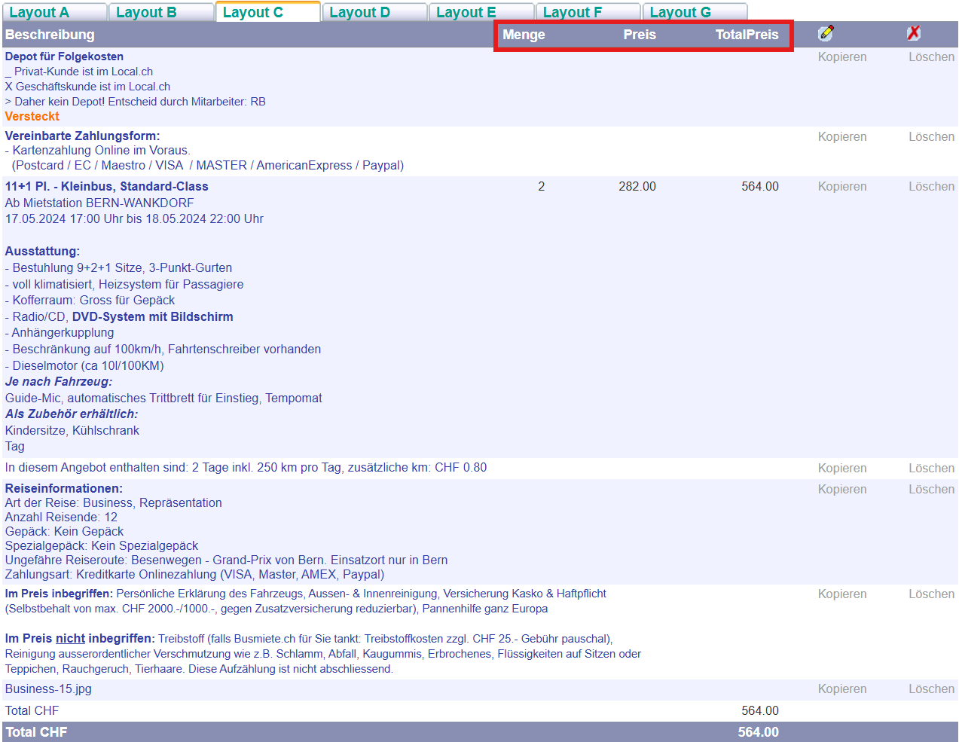Screen dimensions: 959x742
Task: Go to the Layout F tab
Action: (588, 12)
